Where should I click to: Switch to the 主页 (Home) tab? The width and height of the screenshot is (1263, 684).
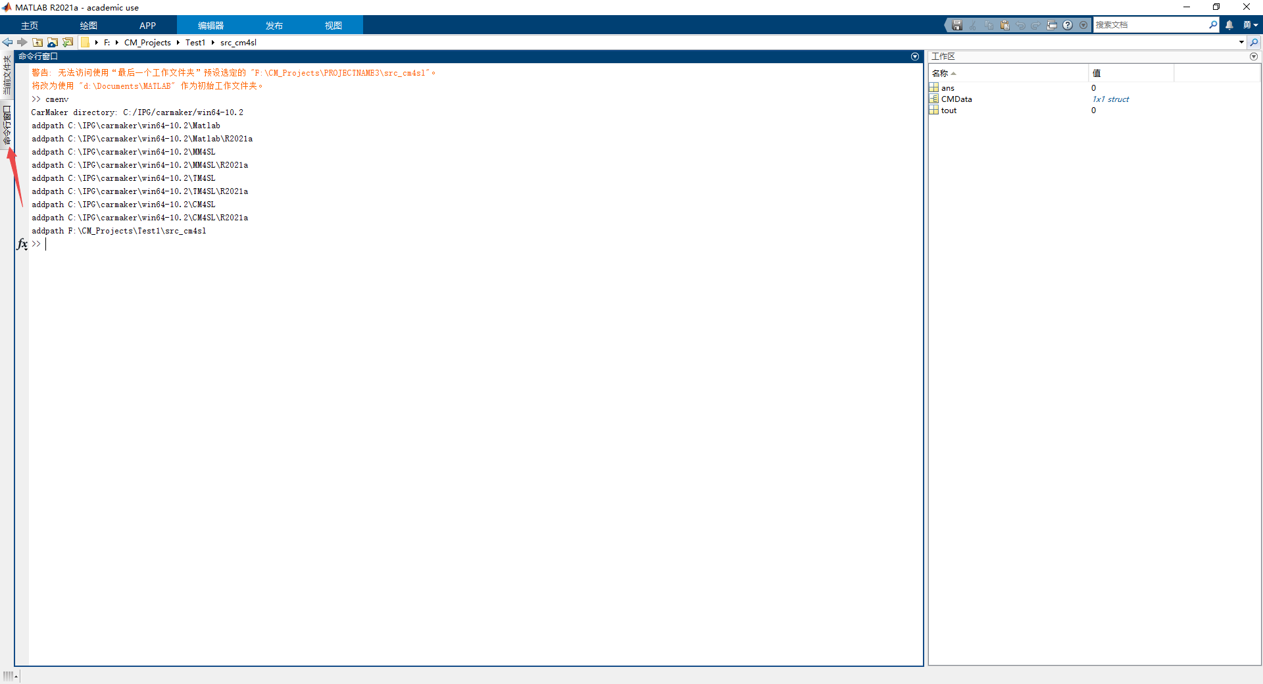(x=30, y=26)
